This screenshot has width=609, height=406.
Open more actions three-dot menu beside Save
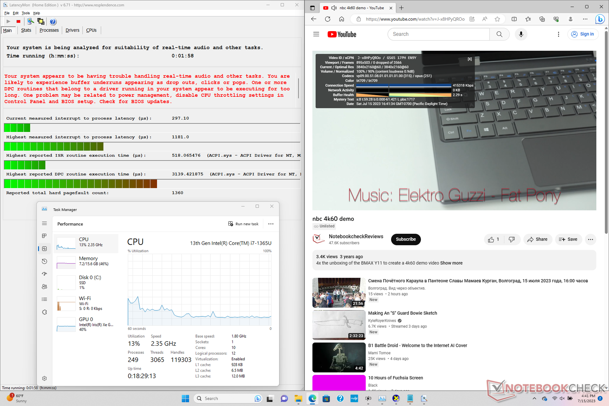click(x=590, y=239)
